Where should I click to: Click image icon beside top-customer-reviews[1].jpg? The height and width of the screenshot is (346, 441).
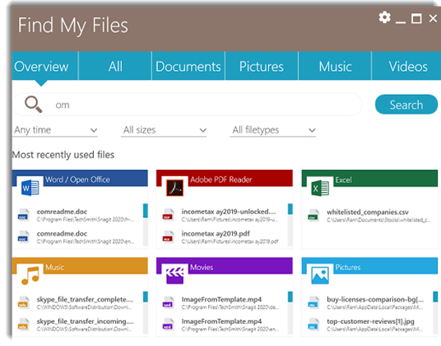[313, 324]
